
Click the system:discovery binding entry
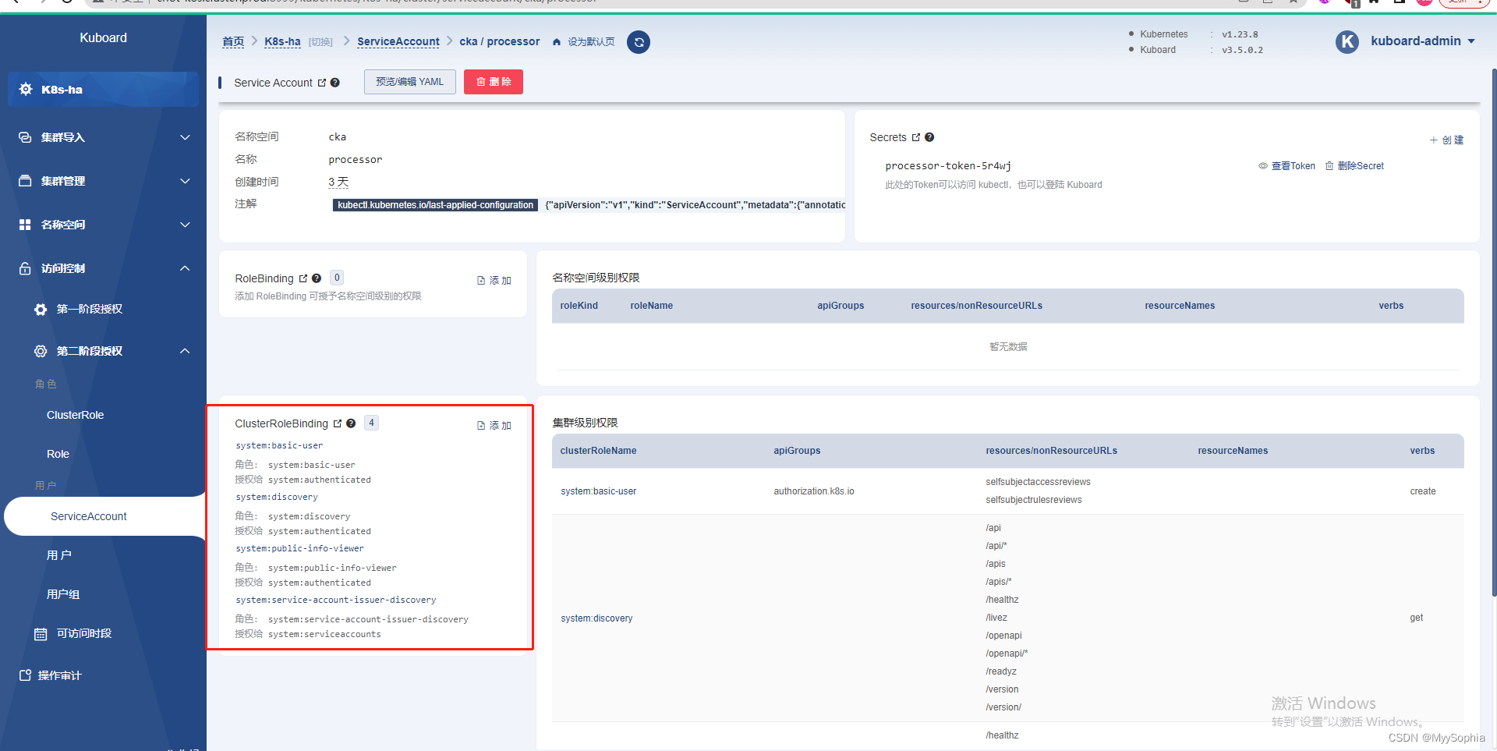point(277,497)
